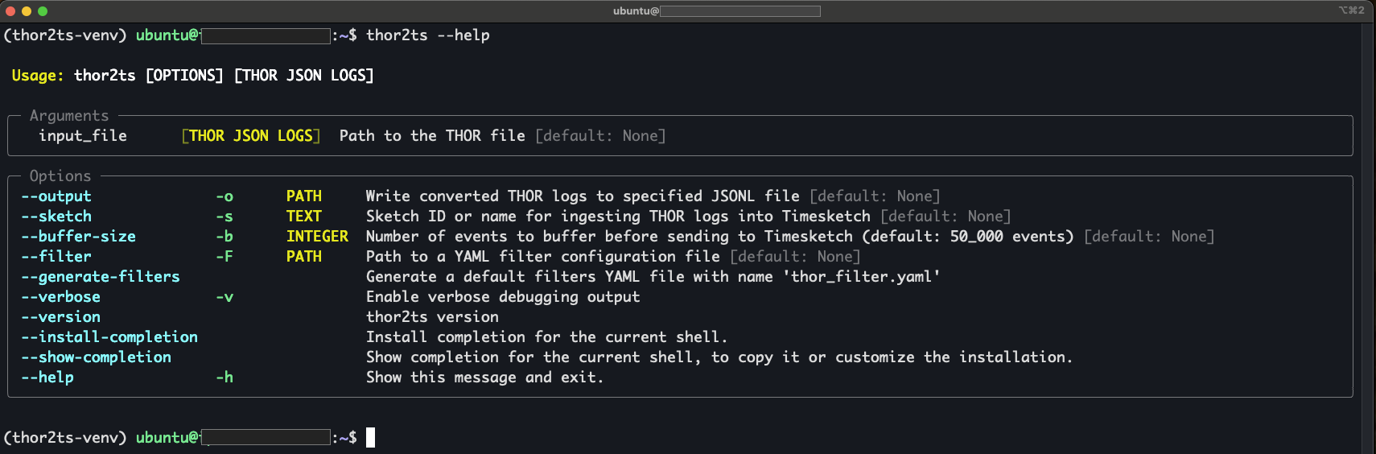Click the '-v' short flag
Screen dimensions: 1376x454
(x=225, y=297)
